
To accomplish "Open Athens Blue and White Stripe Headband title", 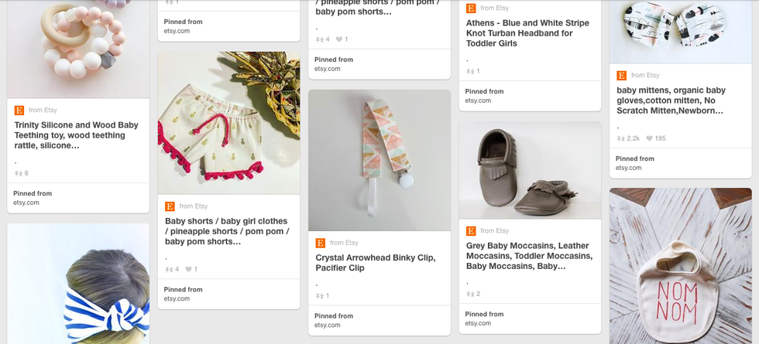I will tap(527, 33).
